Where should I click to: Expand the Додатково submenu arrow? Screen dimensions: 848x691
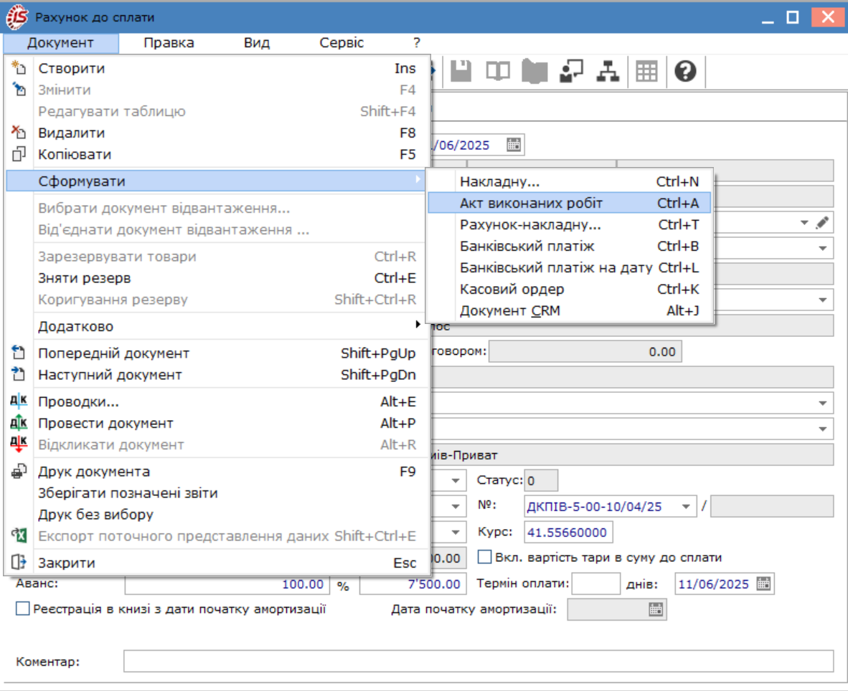(418, 324)
